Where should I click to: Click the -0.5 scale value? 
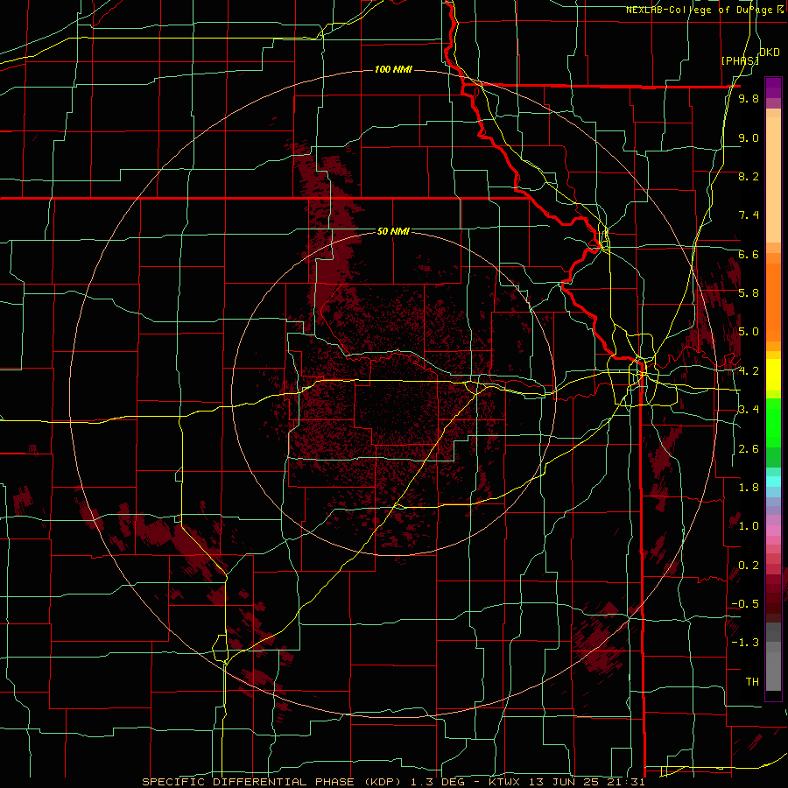745,604
